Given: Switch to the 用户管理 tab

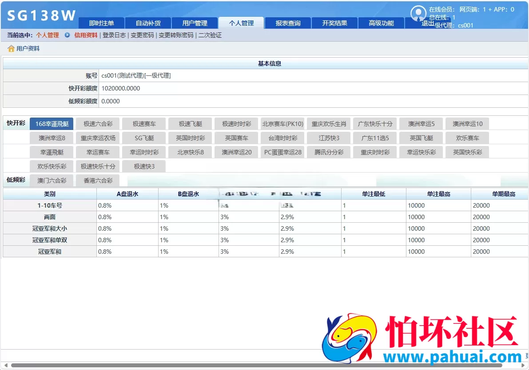Looking at the screenshot, I should pos(195,23).
